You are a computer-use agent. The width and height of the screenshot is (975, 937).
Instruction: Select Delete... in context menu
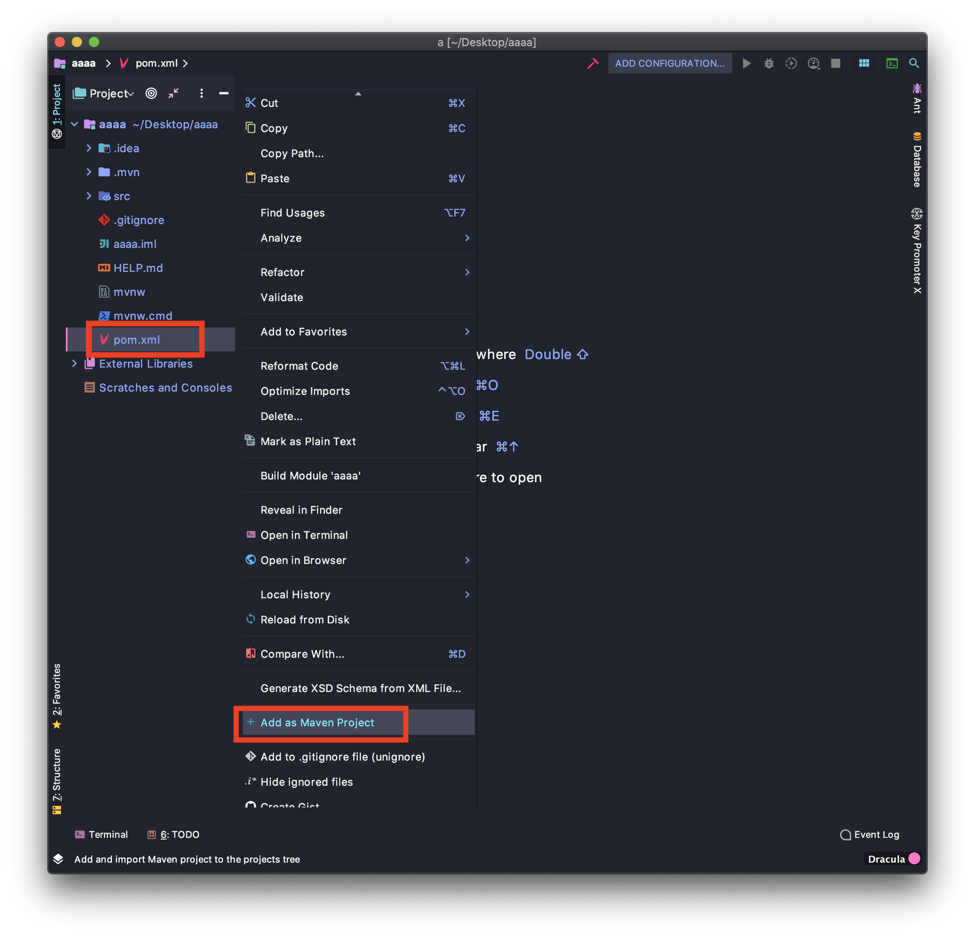point(358,416)
